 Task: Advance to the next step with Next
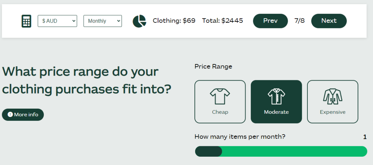329,21
